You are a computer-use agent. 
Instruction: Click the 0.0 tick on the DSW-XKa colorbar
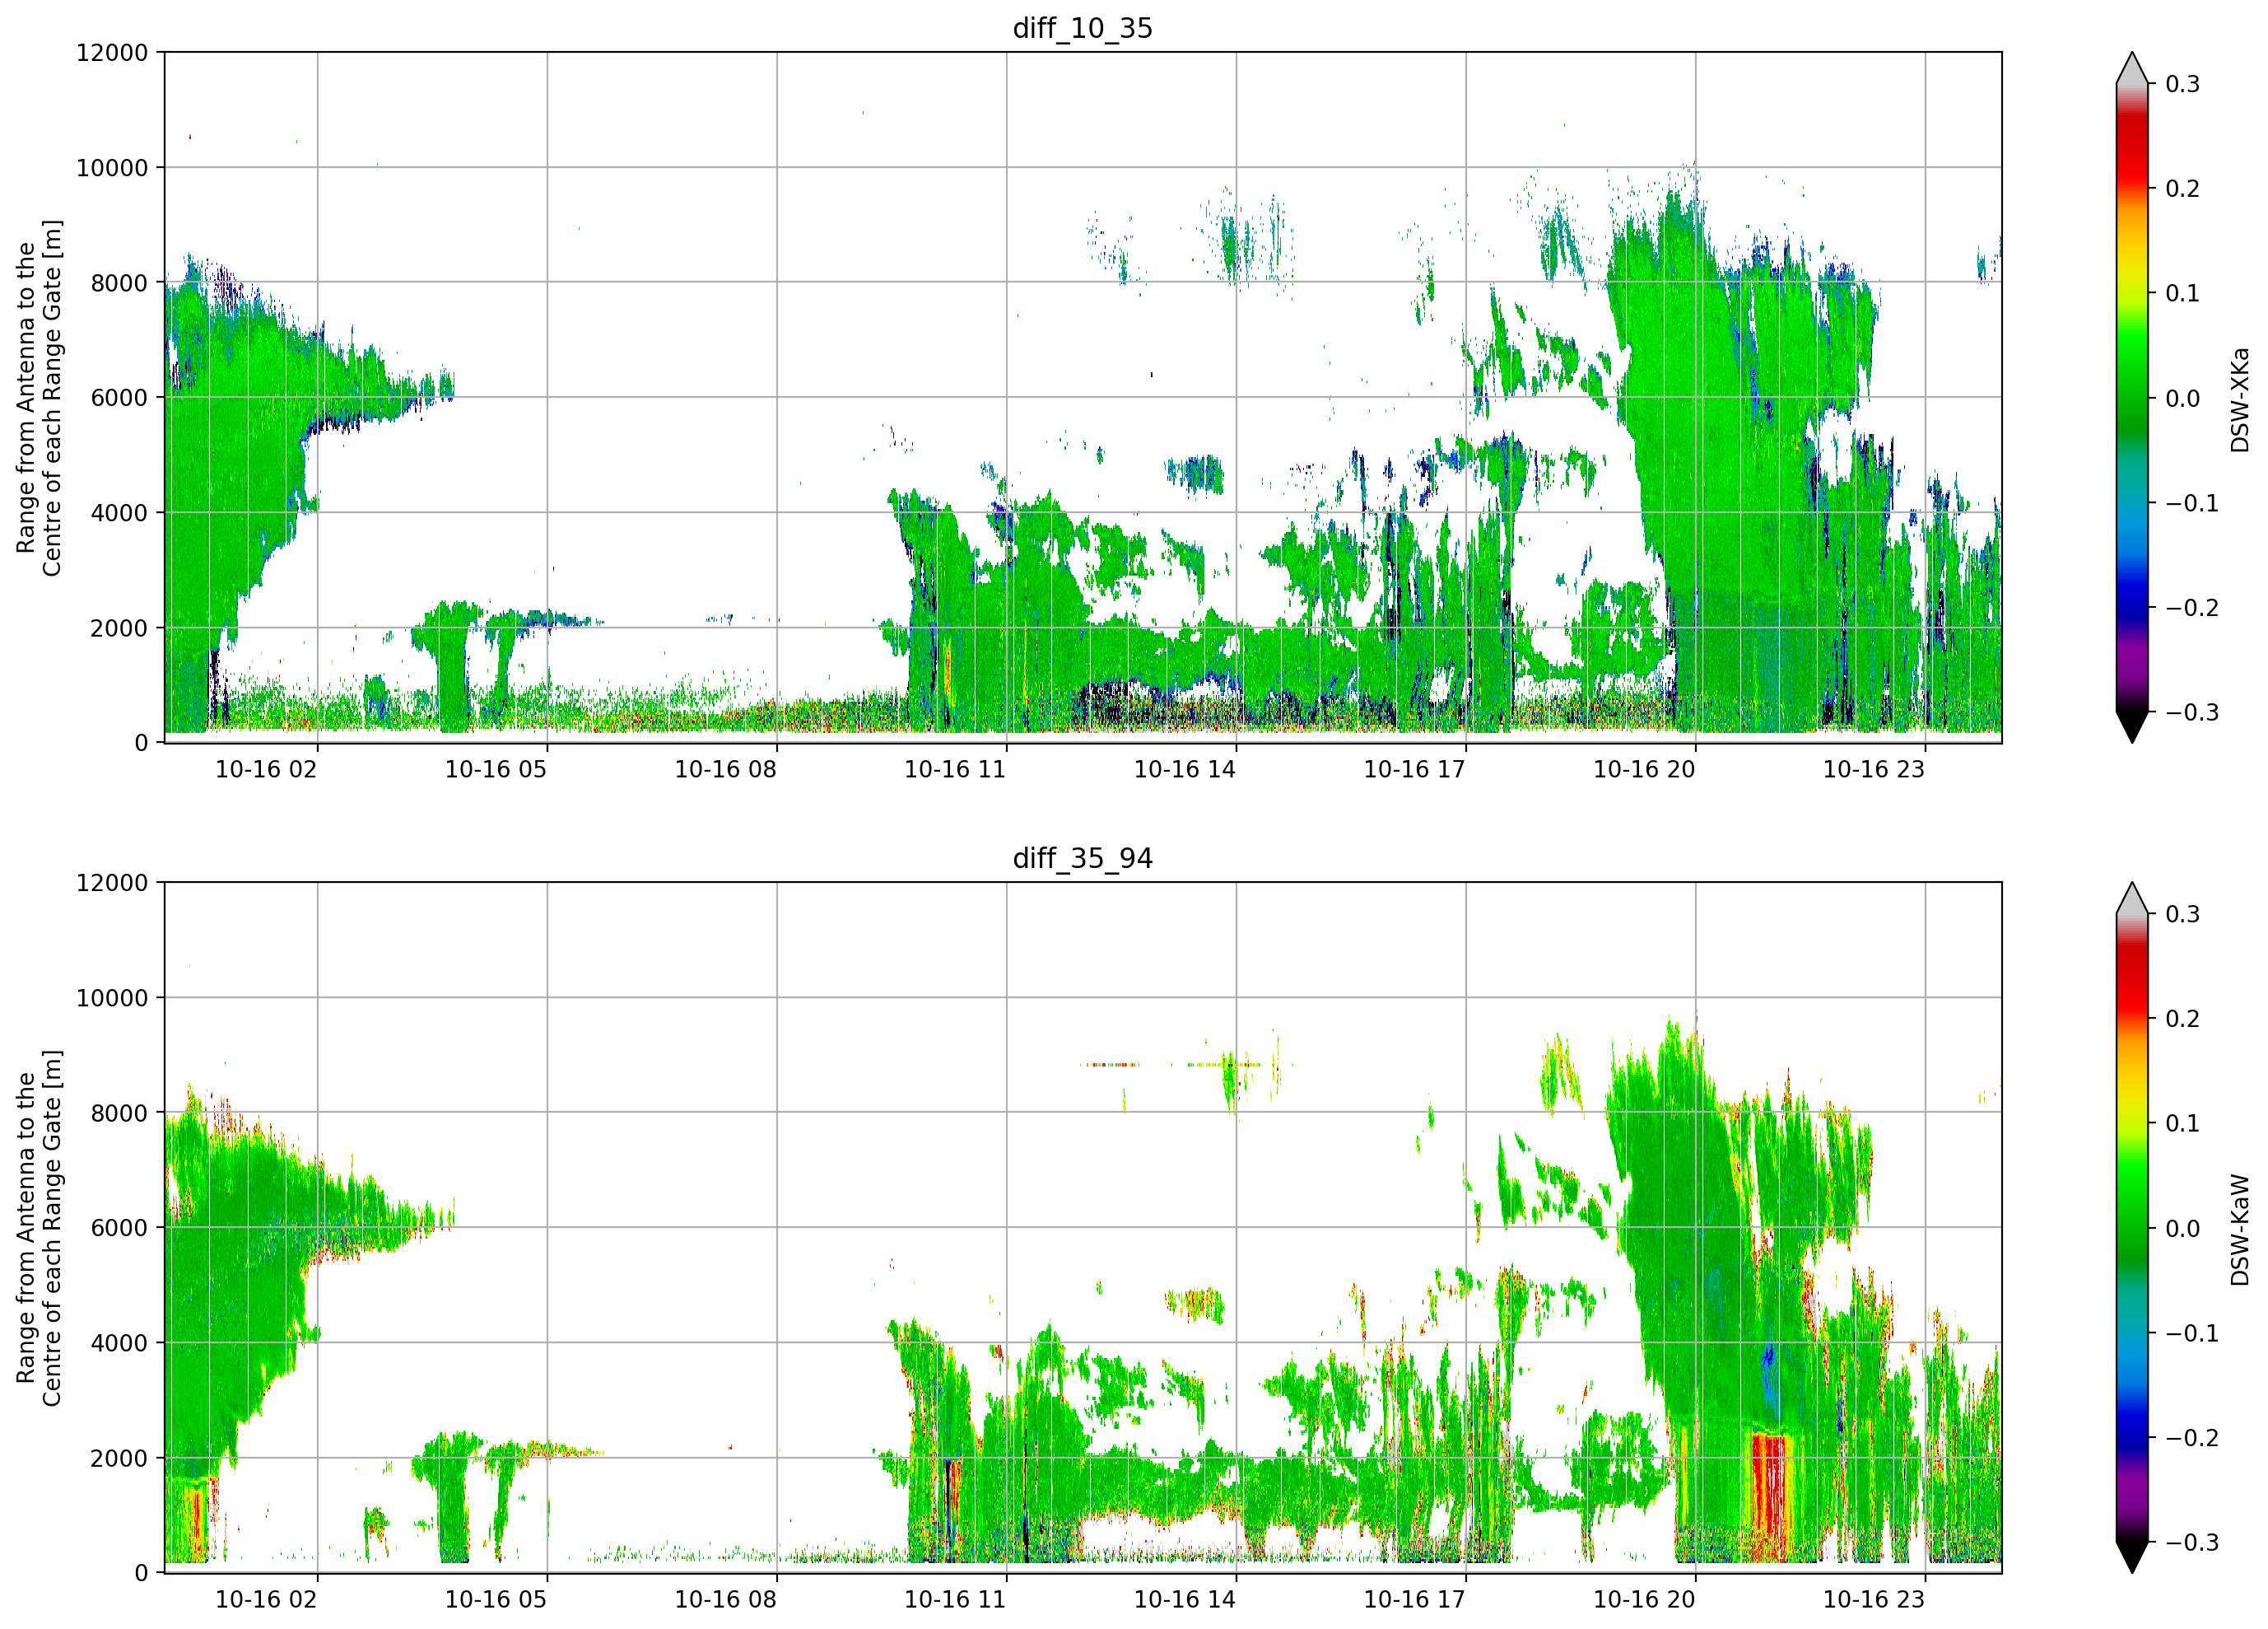2183,399
